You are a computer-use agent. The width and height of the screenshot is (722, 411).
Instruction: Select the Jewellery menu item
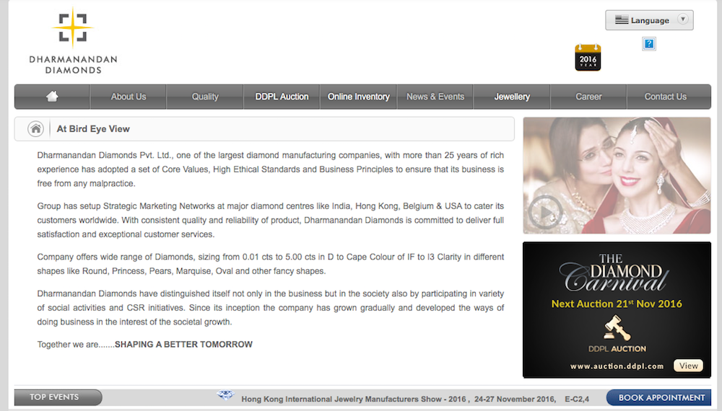pyautogui.click(x=512, y=97)
